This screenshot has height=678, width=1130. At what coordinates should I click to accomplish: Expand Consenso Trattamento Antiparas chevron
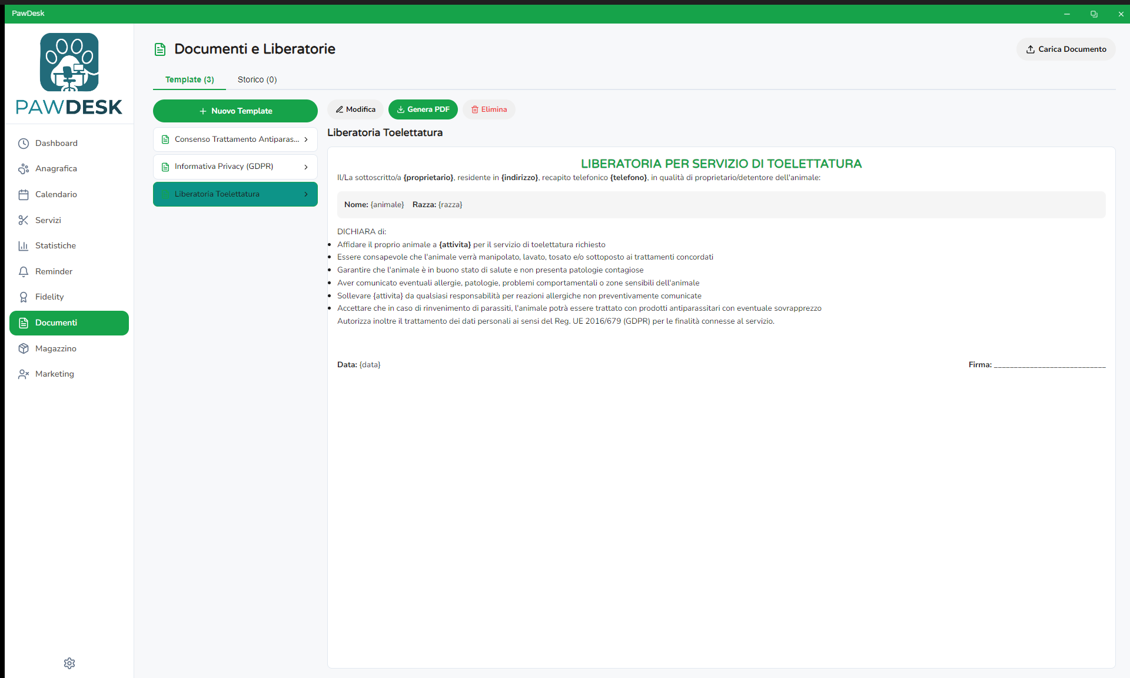click(306, 139)
